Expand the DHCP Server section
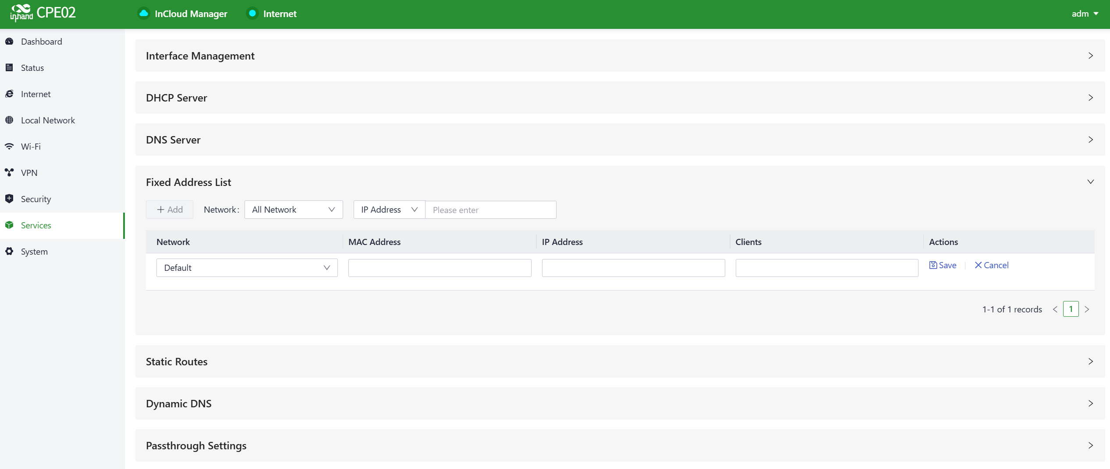 pos(620,98)
